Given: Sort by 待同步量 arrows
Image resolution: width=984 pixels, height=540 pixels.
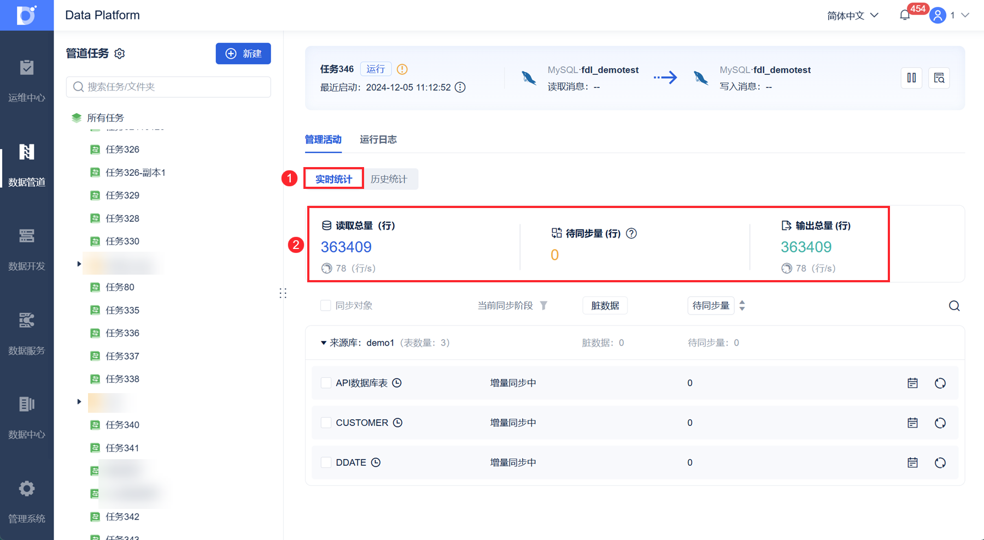Looking at the screenshot, I should pos(742,306).
